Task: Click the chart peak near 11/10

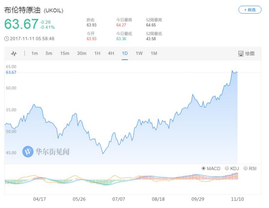Action: click(x=232, y=70)
